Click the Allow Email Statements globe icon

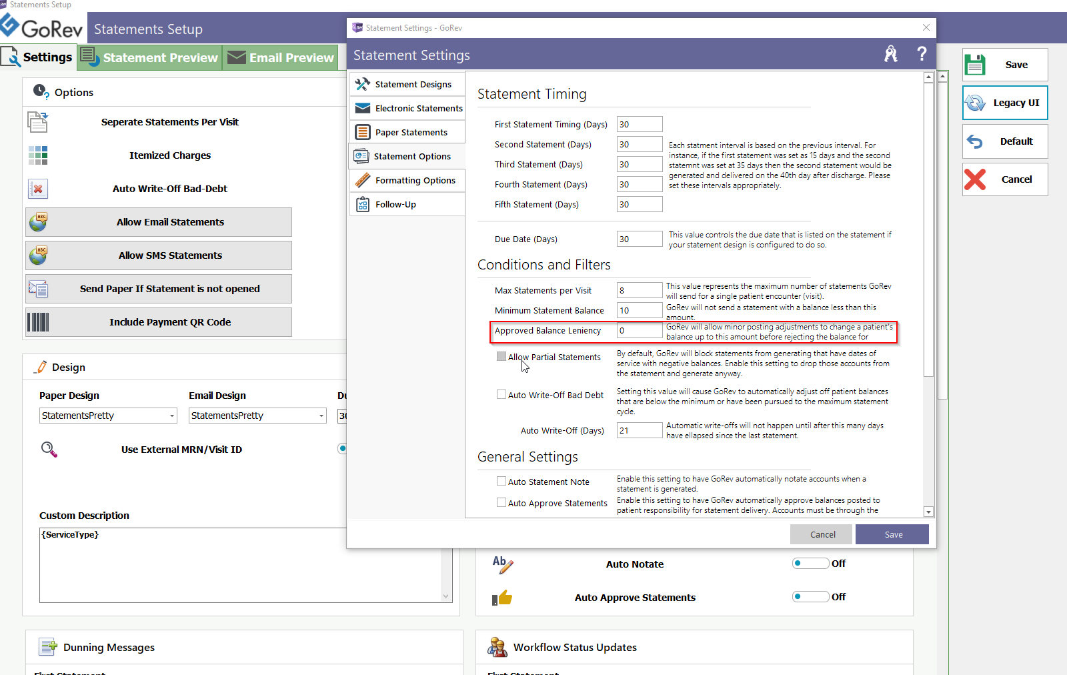pyautogui.click(x=38, y=222)
